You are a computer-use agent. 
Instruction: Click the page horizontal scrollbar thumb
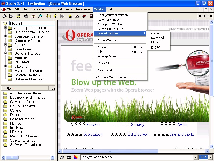(110, 151)
